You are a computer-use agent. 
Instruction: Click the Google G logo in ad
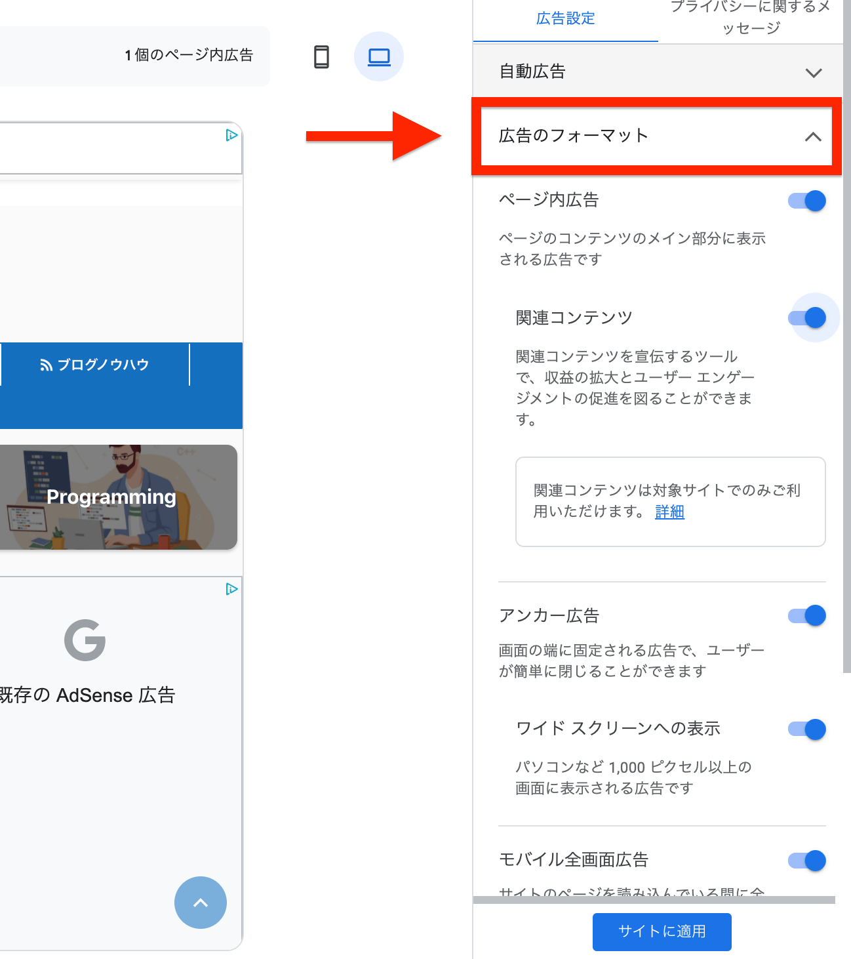85,640
